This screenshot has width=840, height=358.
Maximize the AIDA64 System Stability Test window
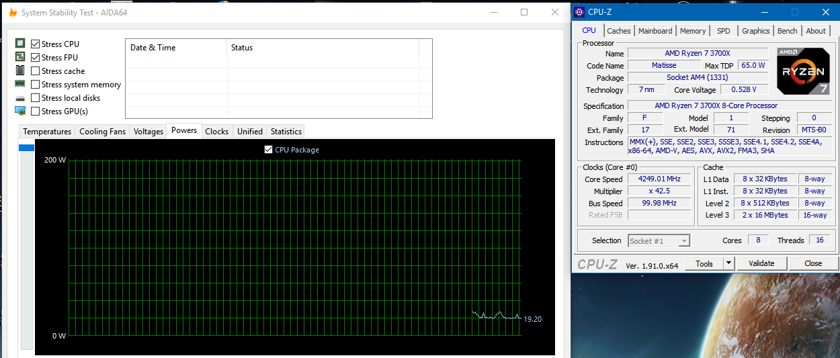click(x=524, y=12)
